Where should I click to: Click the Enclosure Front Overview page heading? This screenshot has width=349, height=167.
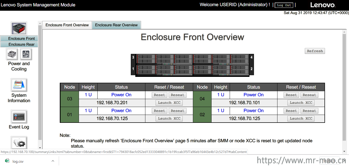click(192, 37)
